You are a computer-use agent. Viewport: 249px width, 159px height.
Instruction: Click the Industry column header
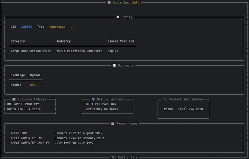(x=64, y=41)
